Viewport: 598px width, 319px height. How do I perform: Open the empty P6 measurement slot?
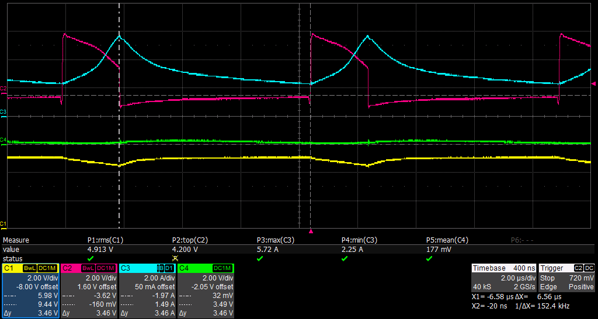click(522, 240)
